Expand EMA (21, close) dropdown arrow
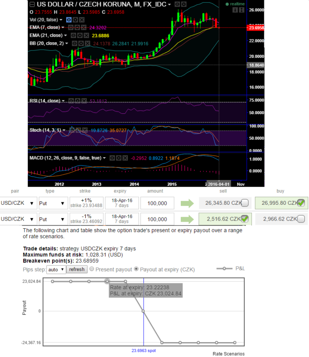The image size is (309, 357). coord(66,36)
